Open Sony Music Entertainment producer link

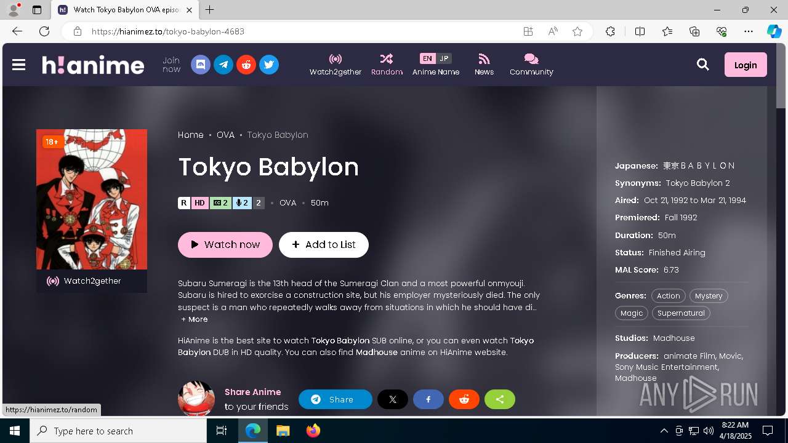[666, 367]
